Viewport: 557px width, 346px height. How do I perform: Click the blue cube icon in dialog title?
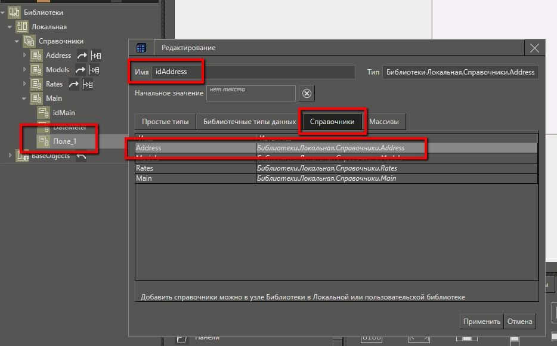coord(141,48)
